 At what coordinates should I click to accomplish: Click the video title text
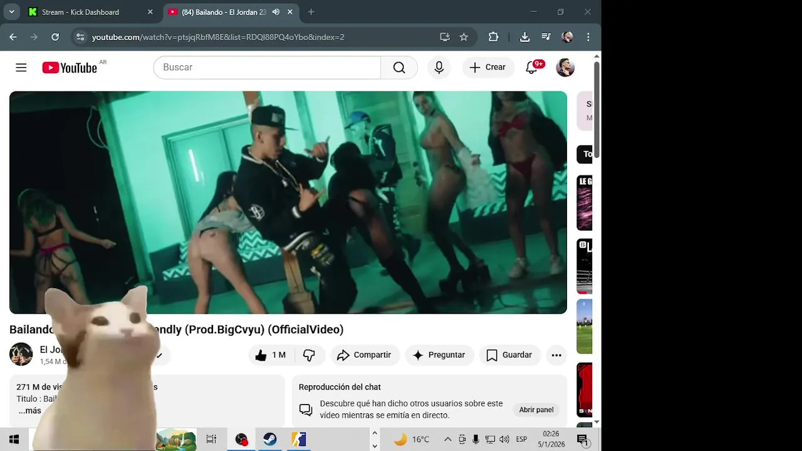177,329
